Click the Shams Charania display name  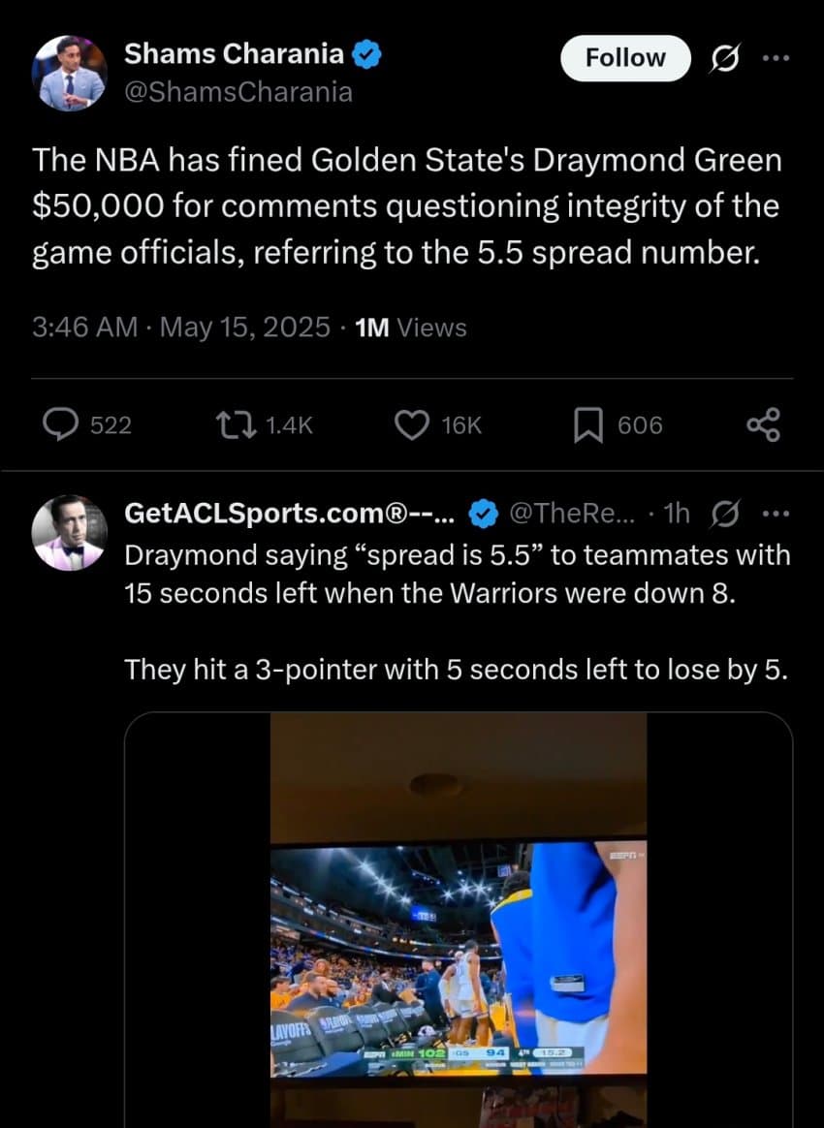click(233, 55)
